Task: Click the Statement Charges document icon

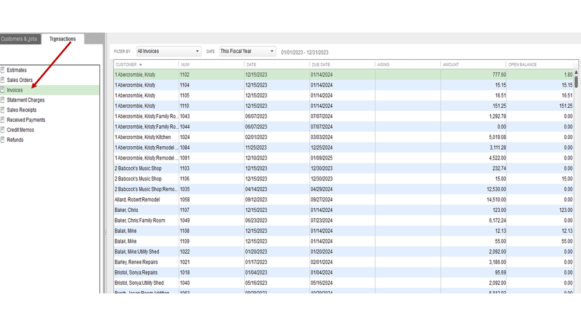Action: [3, 100]
